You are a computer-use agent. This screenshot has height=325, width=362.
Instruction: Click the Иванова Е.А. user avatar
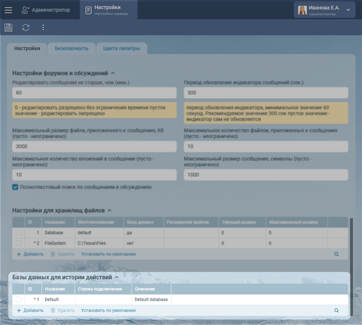pyautogui.click(x=302, y=10)
